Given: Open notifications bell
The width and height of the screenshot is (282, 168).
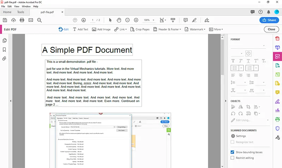Looking at the screenshot, I should click(269, 12).
